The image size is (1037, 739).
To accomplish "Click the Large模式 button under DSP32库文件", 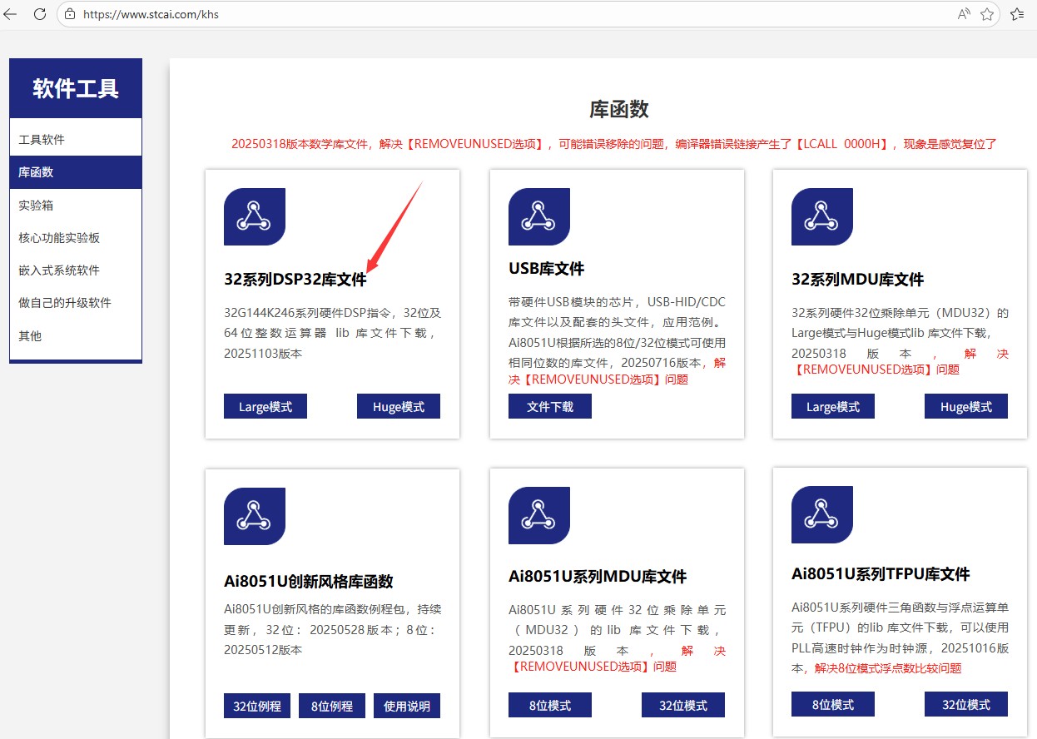I will coord(265,406).
